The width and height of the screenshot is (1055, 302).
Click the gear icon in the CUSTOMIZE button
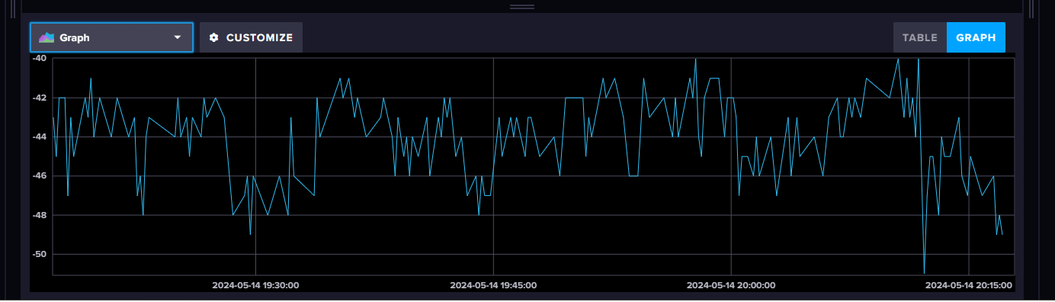214,37
